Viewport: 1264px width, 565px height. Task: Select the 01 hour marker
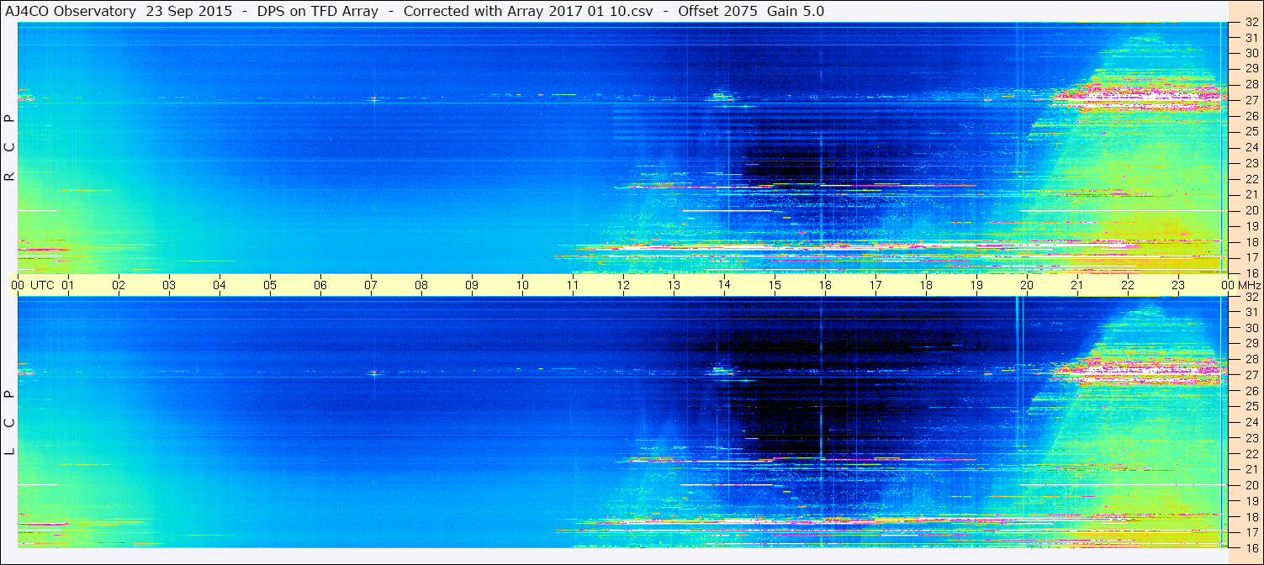(68, 285)
